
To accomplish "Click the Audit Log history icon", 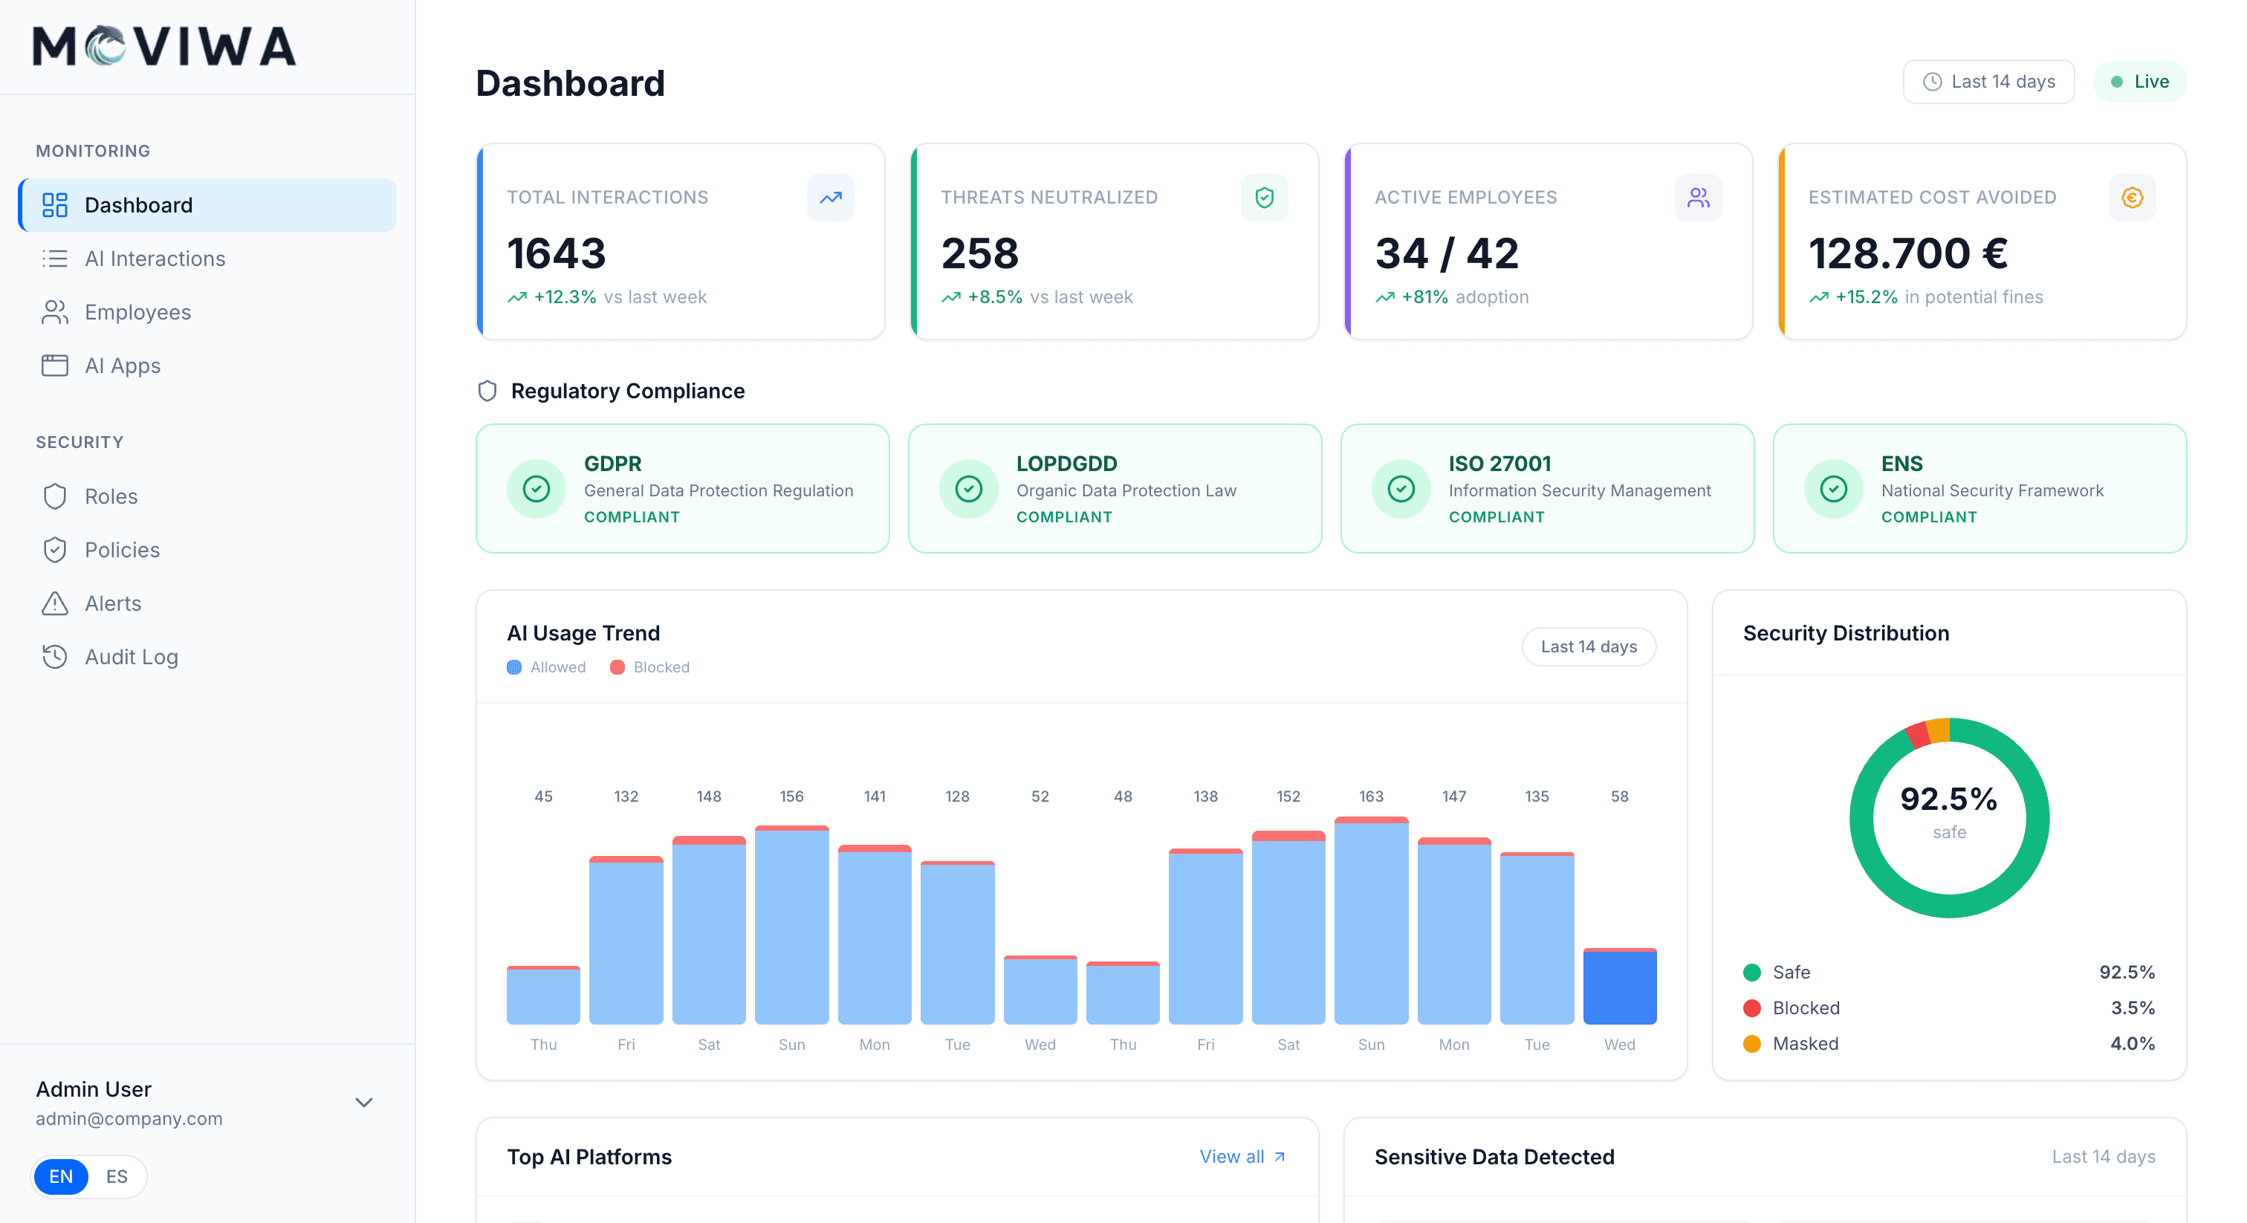I will [x=55, y=656].
